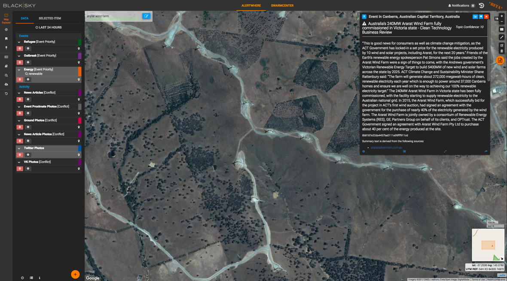Click the zoom in plus map control
This screenshot has height=281, width=507.
501,16
